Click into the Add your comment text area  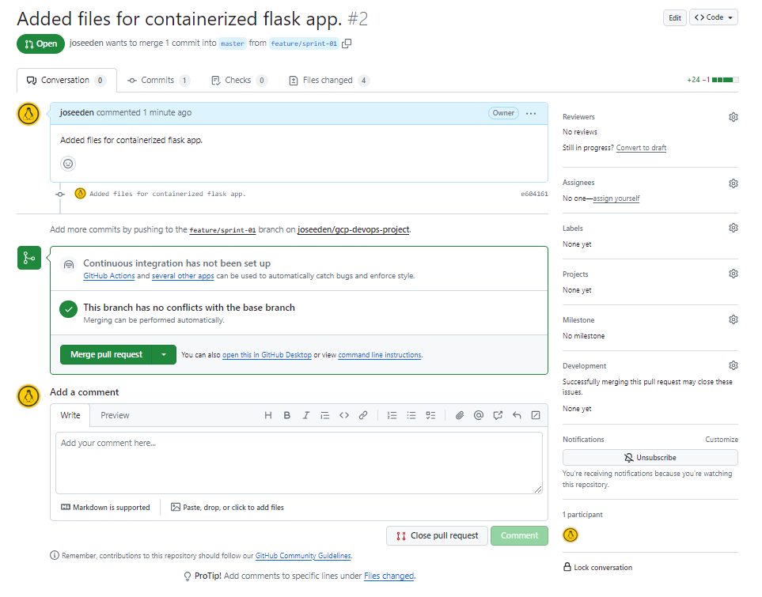(x=299, y=463)
